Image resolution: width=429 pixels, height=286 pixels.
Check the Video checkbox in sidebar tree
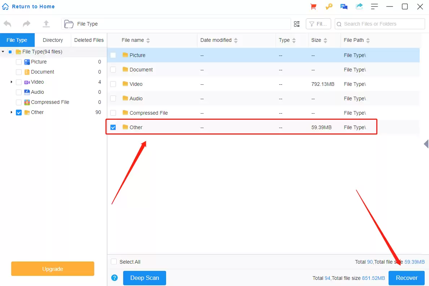pyautogui.click(x=19, y=82)
